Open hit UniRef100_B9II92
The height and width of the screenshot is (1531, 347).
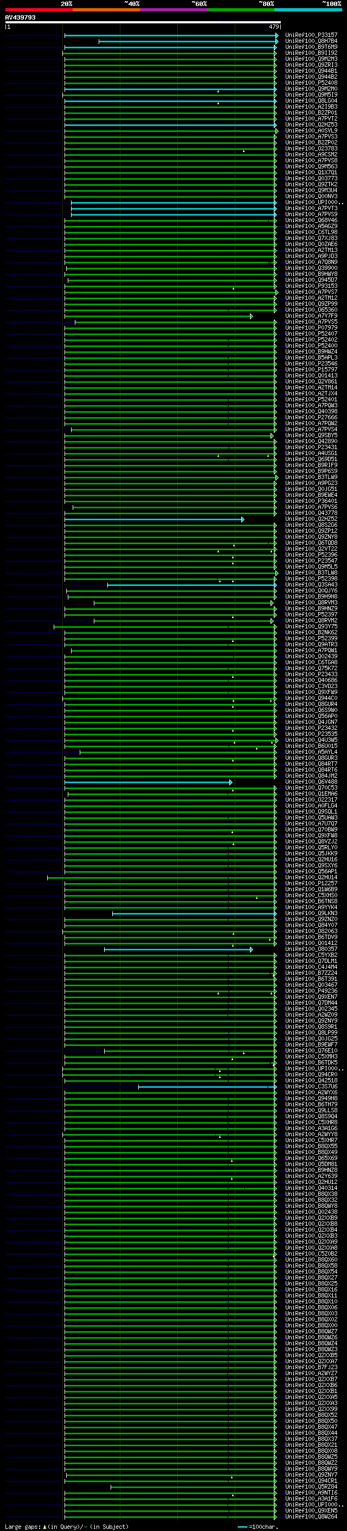(311, 53)
